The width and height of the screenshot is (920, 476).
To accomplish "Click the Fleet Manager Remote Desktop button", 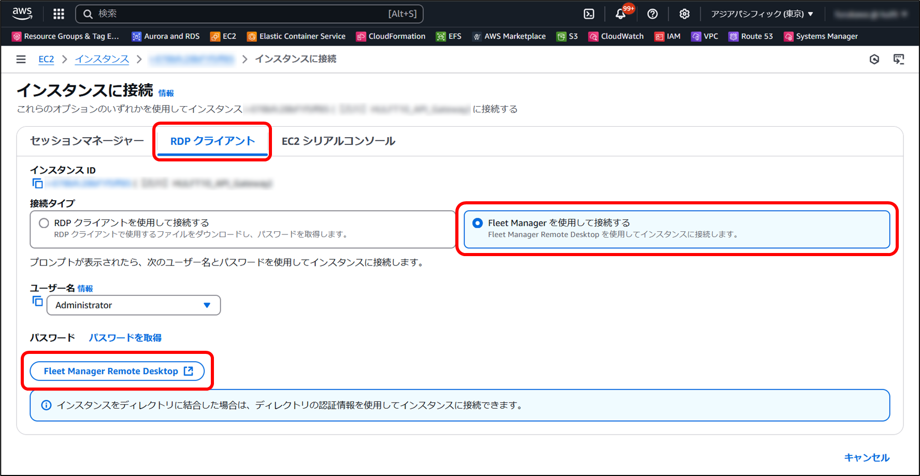I will coord(117,371).
